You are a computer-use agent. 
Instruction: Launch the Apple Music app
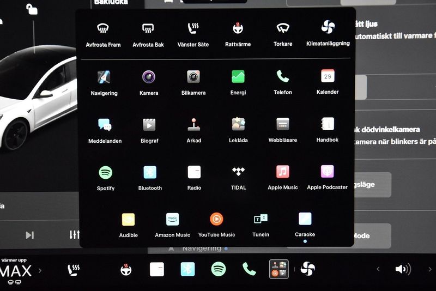(282, 178)
